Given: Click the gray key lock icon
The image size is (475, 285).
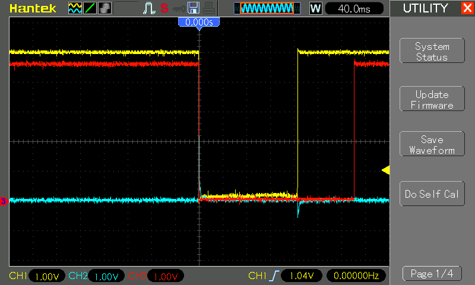Looking at the screenshot, I should [179, 9].
